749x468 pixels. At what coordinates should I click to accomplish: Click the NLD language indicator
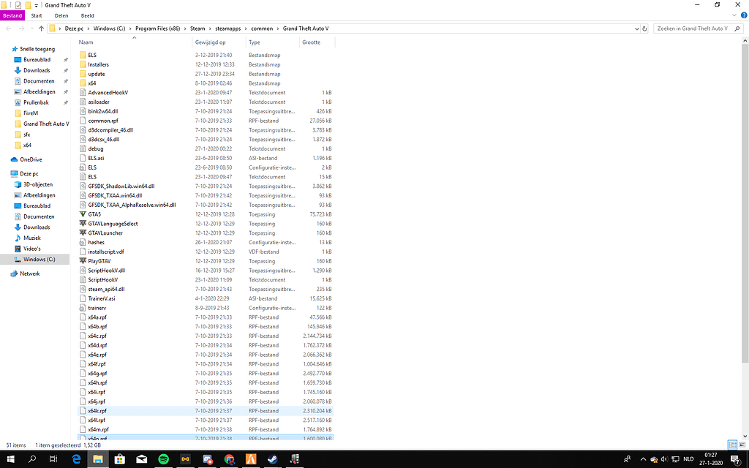click(688, 459)
